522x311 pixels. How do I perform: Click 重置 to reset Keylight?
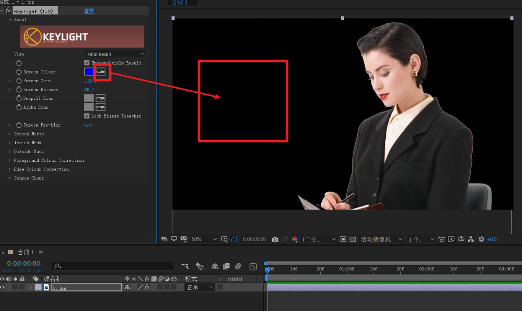(89, 11)
